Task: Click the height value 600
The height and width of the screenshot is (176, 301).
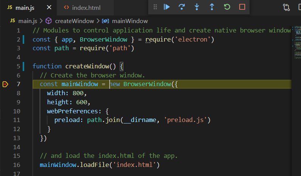Action: click(82, 102)
